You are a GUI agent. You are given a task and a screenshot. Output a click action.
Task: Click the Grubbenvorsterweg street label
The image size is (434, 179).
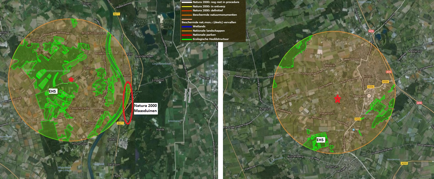[382, 151]
